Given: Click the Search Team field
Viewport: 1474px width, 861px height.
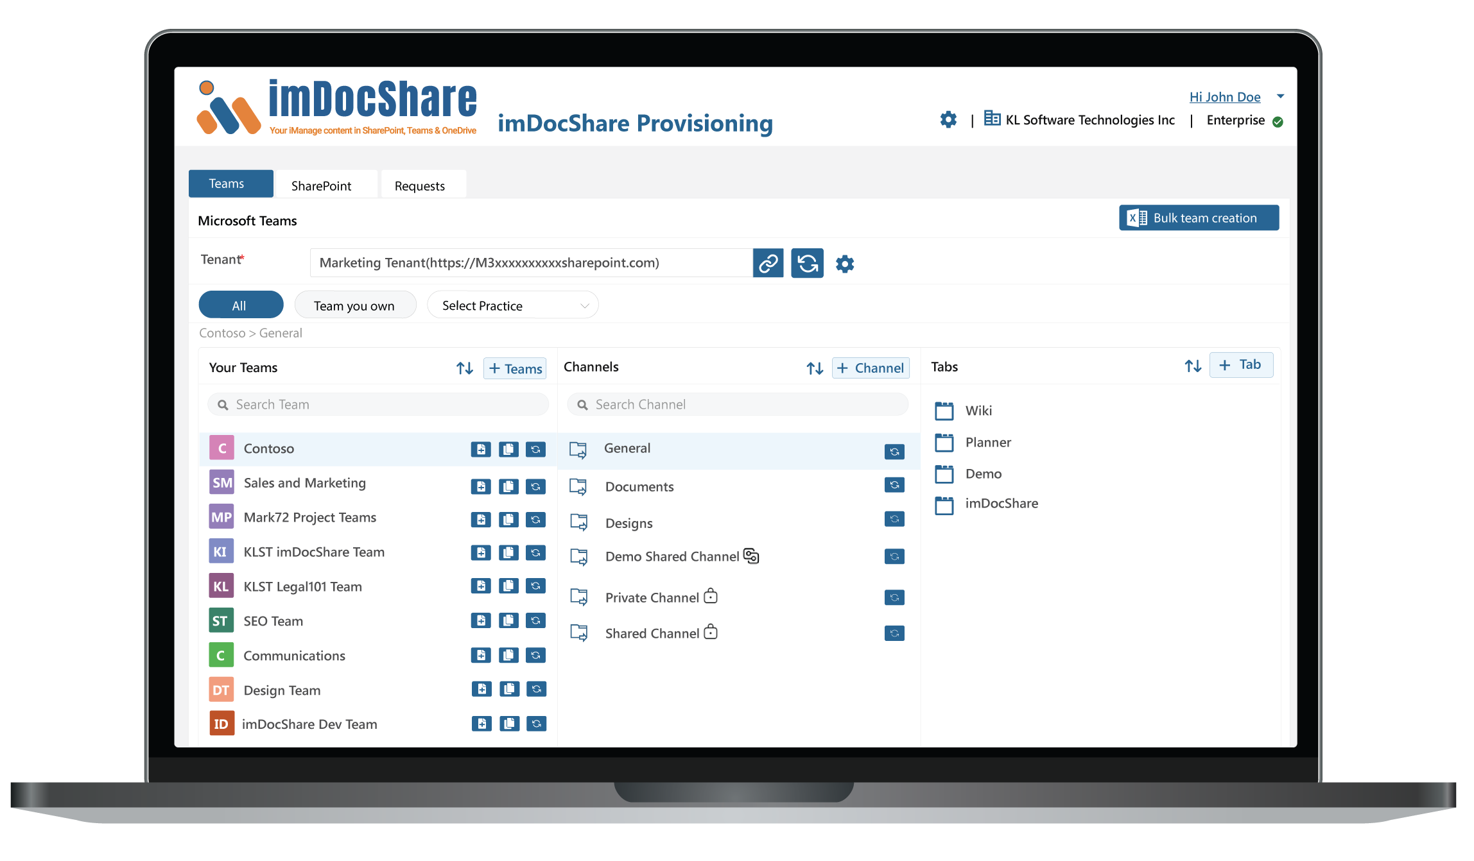Looking at the screenshot, I should pyautogui.click(x=378, y=404).
